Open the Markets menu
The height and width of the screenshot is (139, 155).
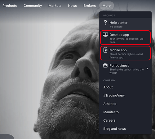pyautogui.click(x=55, y=6)
